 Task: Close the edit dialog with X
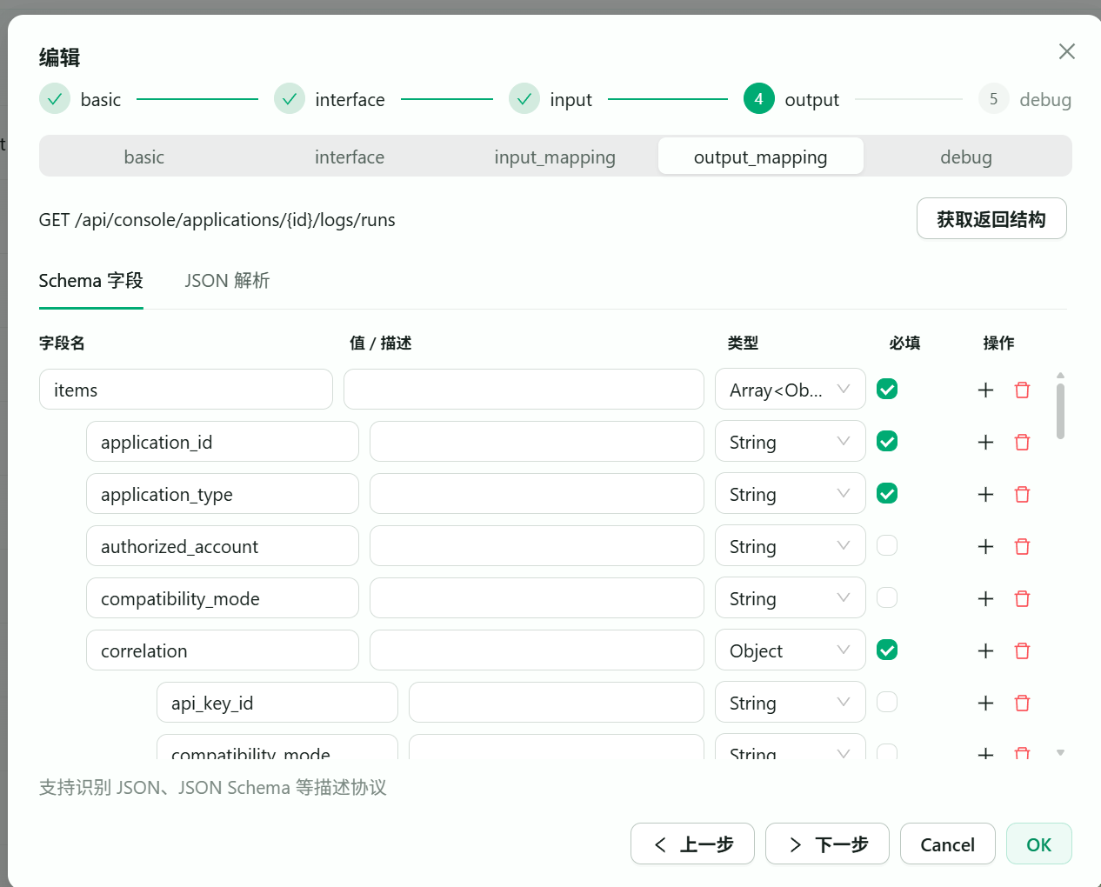pos(1067,51)
